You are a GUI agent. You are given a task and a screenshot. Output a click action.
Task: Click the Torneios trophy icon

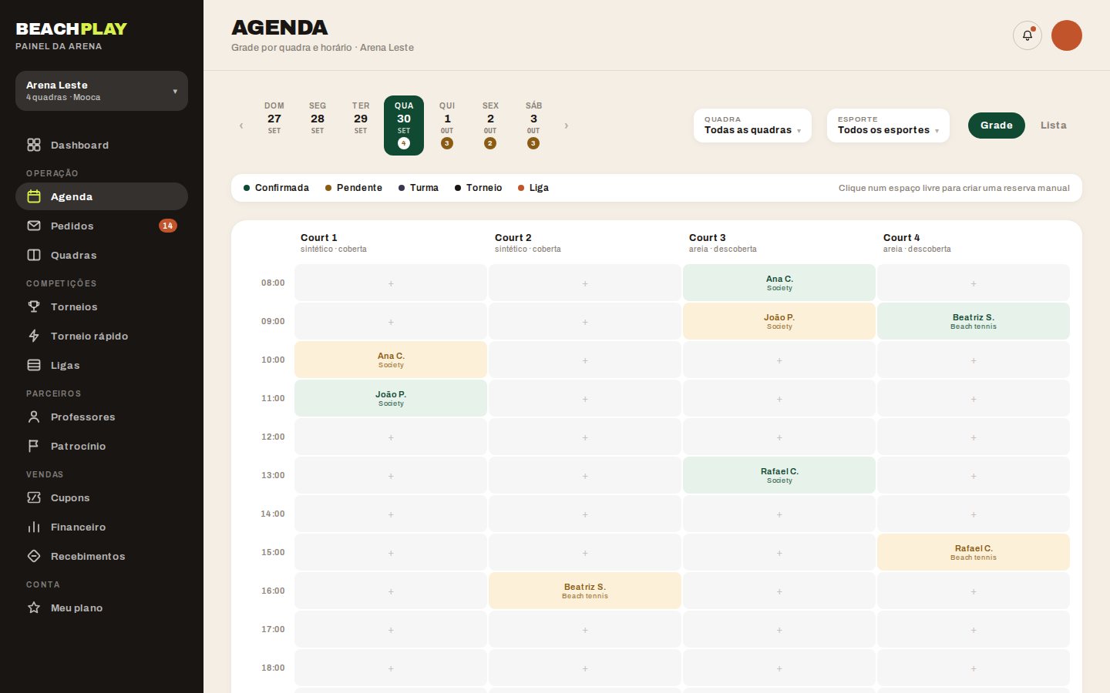point(34,306)
